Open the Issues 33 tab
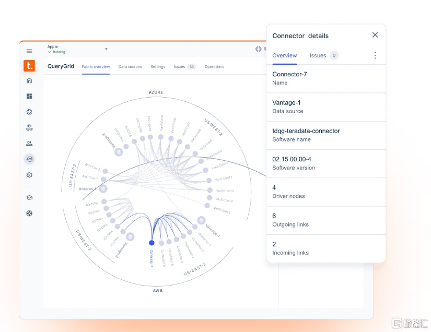Screen dimensions: 431x332 (x=184, y=67)
